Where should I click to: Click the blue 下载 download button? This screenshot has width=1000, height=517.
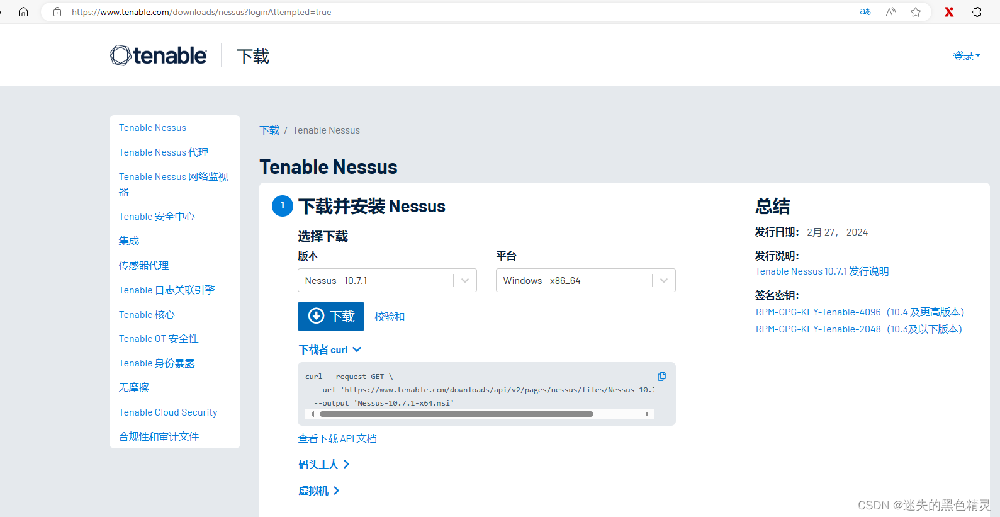coord(331,316)
